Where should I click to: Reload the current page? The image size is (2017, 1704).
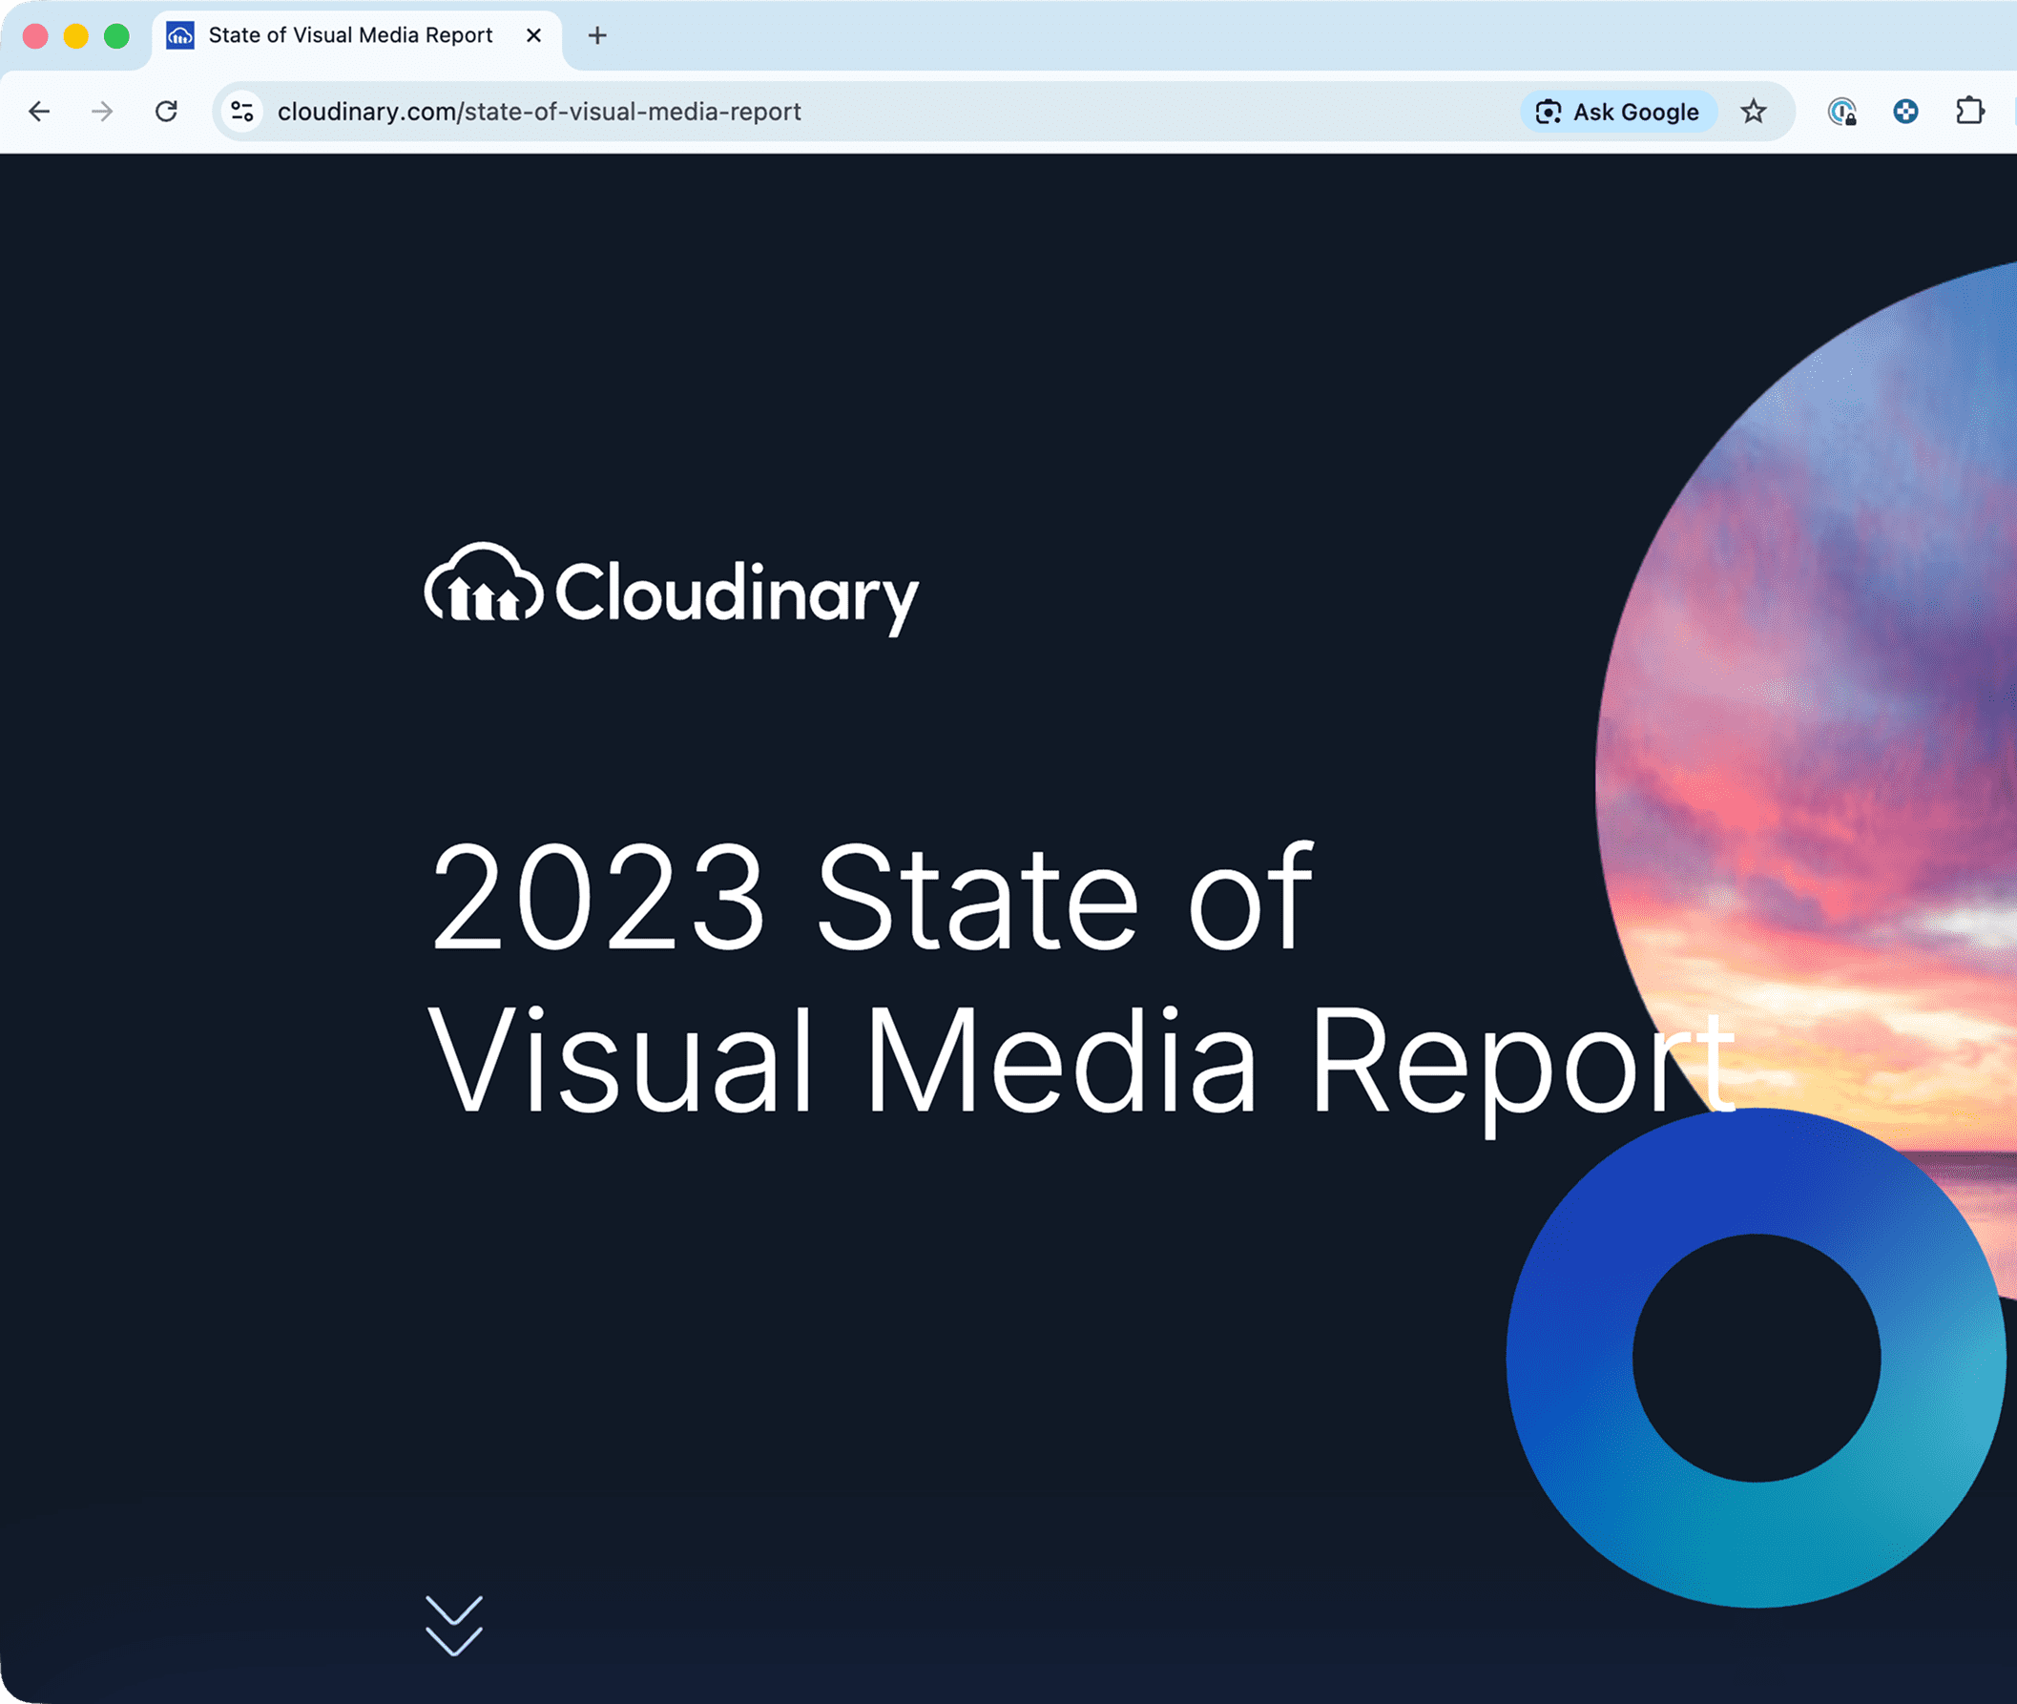(x=166, y=112)
